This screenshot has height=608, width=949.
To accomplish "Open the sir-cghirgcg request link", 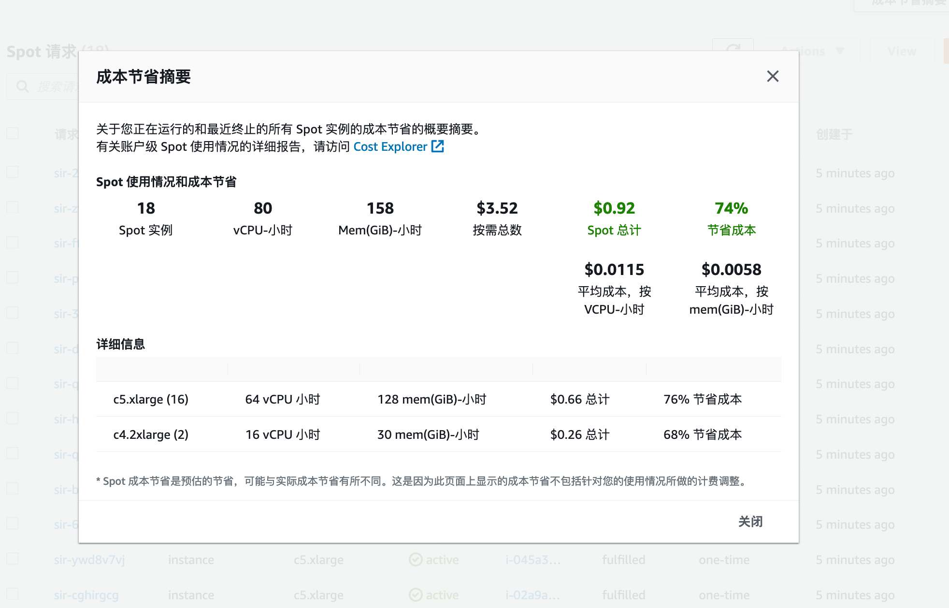I will [x=86, y=595].
